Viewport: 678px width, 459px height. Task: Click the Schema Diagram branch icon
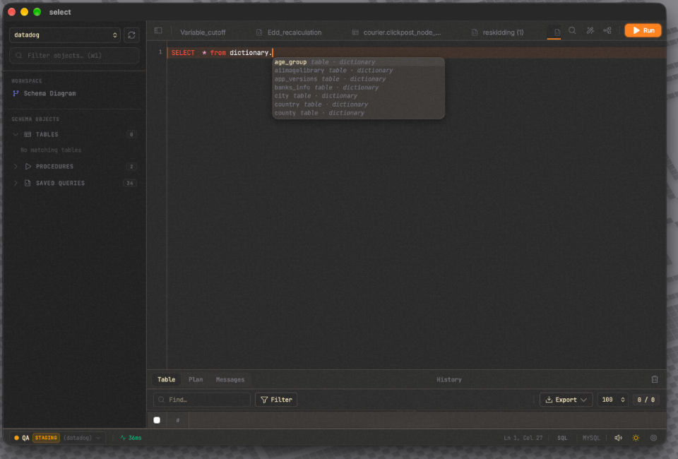(16, 93)
